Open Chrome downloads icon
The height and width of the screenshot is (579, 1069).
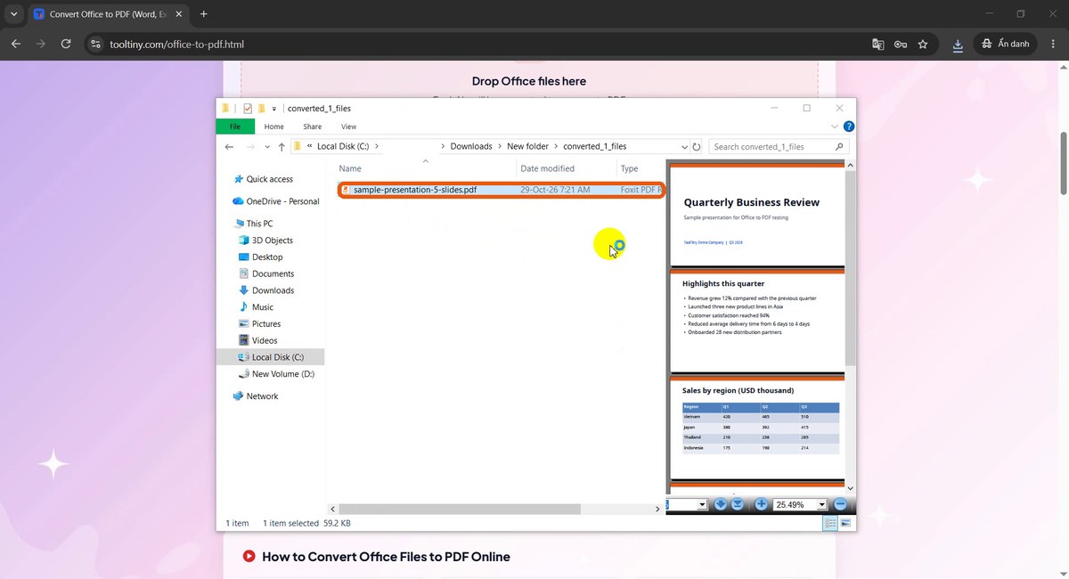(x=958, y=44)
